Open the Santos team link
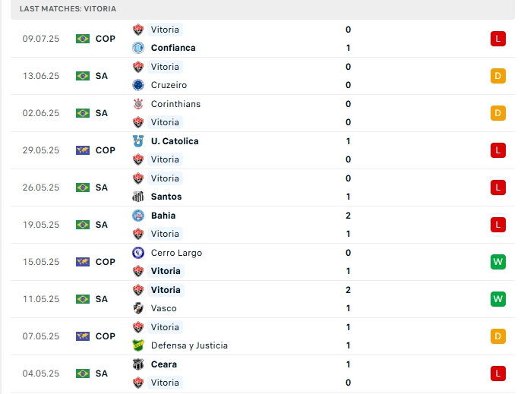Viewport: 521px width, 394px height. [166, 197]
